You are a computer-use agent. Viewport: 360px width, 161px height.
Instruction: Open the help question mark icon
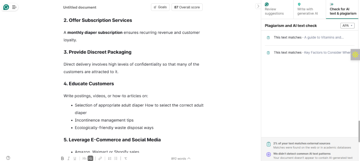pyautogui.click(x=8, y=158)
